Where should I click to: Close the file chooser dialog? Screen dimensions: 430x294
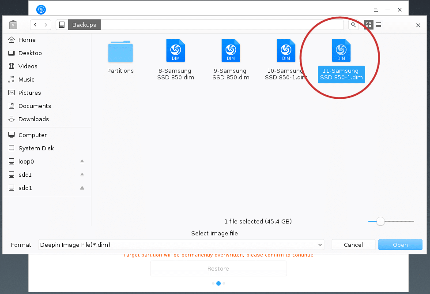pyautogui.click(x=418, y=25)
